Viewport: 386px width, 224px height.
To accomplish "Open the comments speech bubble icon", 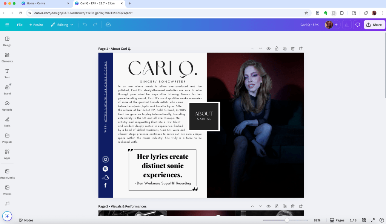I will (x=357, y=25).
